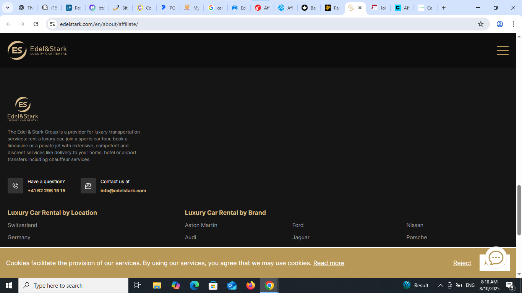Close the active Edel&Stark tab

(x=360, y=8)
